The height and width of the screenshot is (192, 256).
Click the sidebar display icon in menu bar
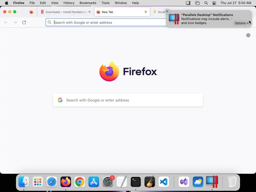pos(188,3)
